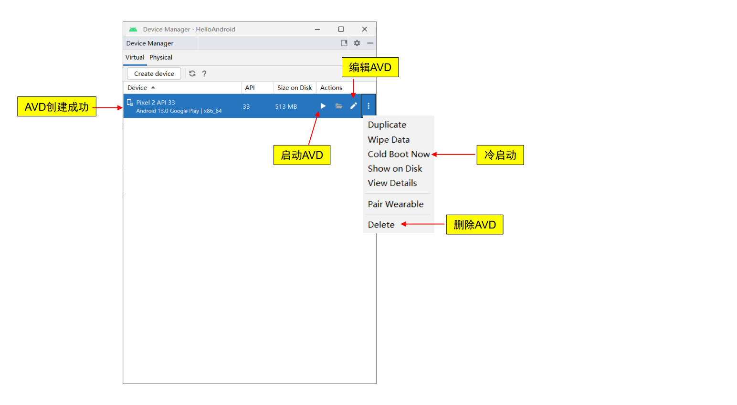
Task: Click the Android logo in title bar
Action: click(133, 29)
